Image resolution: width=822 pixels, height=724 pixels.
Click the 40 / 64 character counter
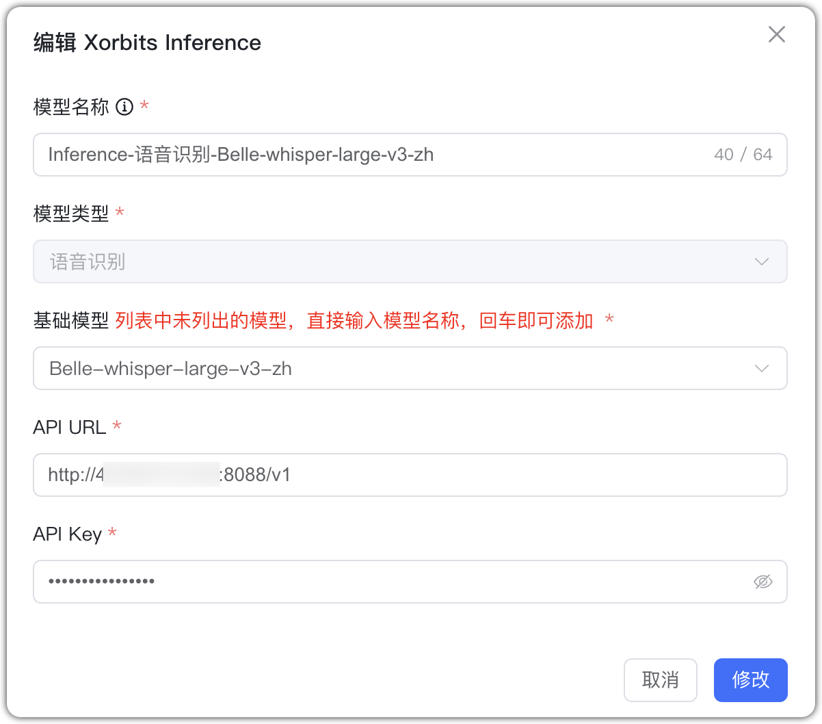click(743, 155)
